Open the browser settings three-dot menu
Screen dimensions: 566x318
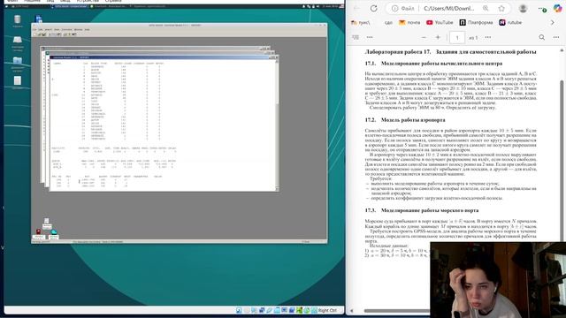[x=542, y=8]
